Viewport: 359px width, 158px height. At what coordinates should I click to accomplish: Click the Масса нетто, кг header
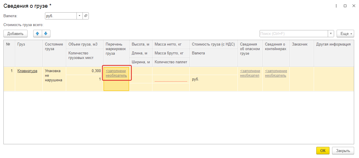pyautogui.click(x=171, y=44)
